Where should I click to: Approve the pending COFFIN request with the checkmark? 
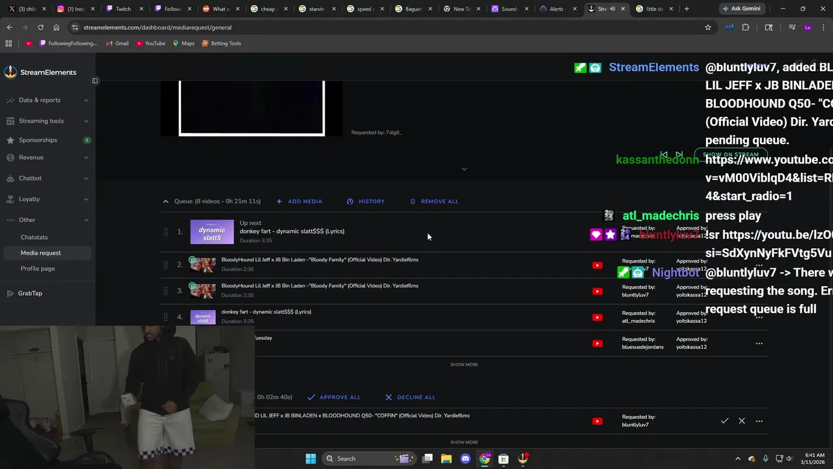pyautogui.click(x=724, y=421)
